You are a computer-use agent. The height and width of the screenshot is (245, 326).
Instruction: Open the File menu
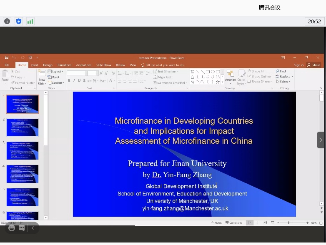(x=7, y=65)
